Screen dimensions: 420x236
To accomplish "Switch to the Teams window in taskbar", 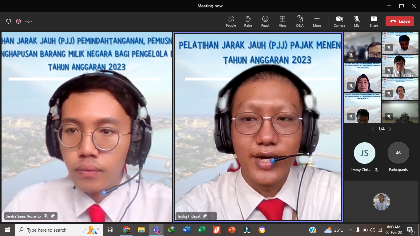I will [x=156, y=230].
